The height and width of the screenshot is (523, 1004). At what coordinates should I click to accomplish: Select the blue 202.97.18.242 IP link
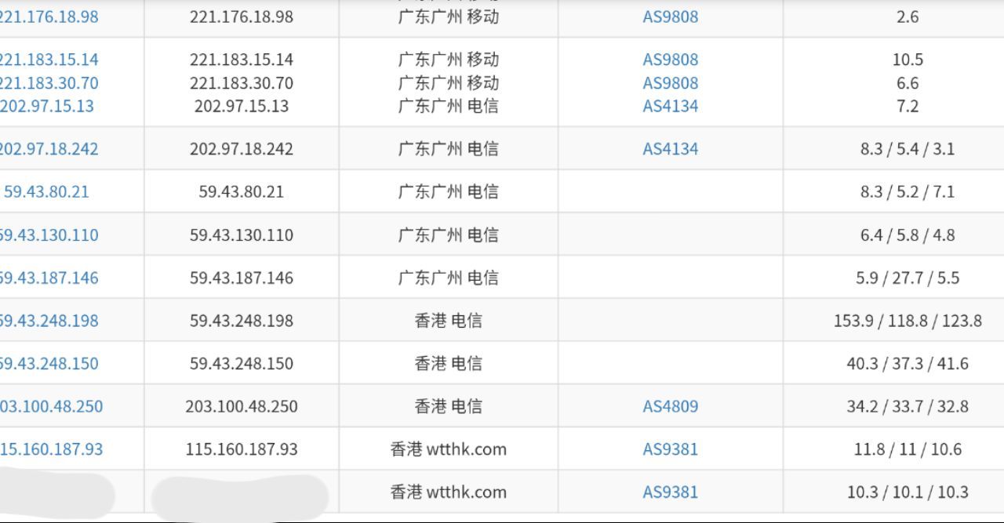click(x=49, y=149)
